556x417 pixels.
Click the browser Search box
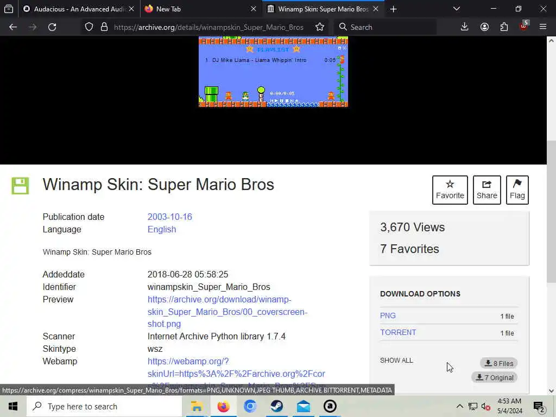(386, 27)
